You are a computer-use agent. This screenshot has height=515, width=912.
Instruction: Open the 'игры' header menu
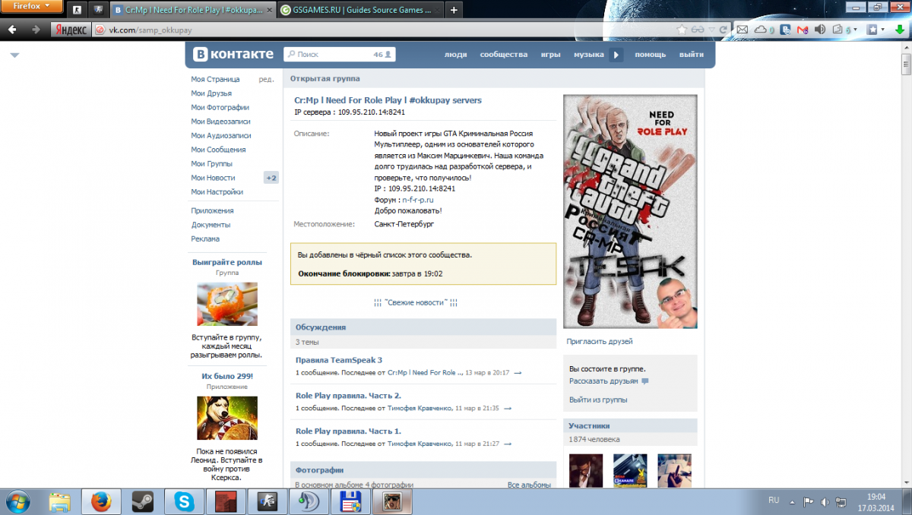(x=551, y=55)
